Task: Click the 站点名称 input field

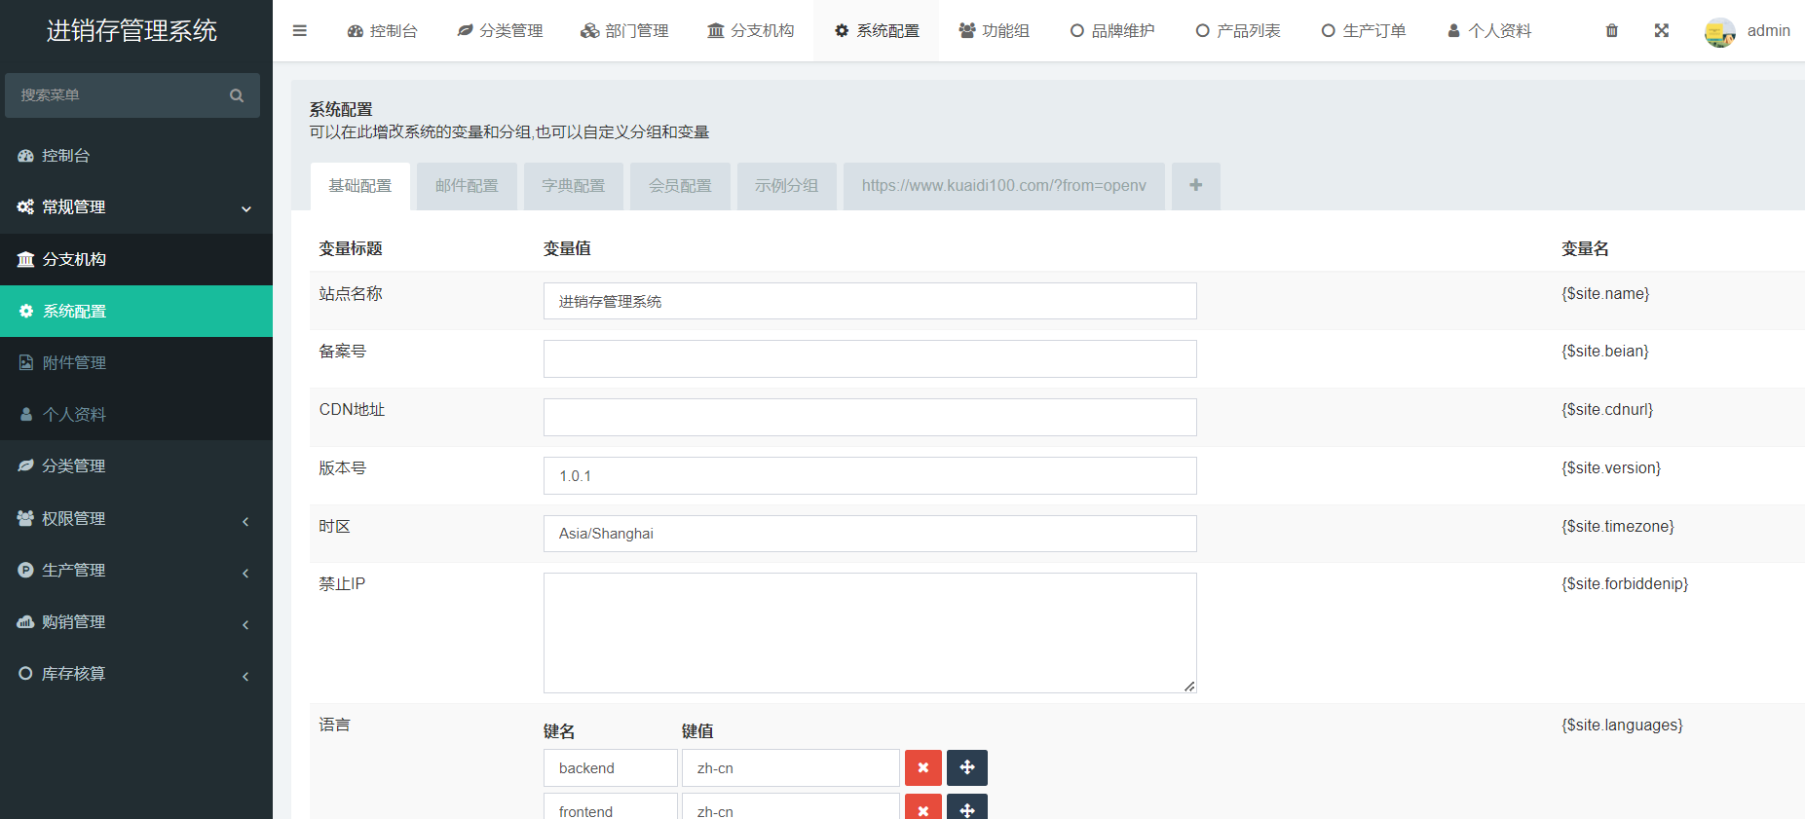Action: click(x=870, y=301)
